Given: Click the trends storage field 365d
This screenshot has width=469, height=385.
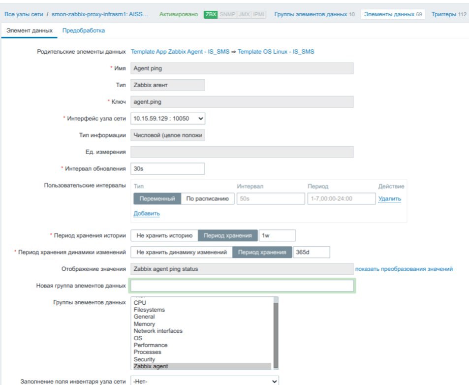Looking at the screenshot, I should pos(312,252).
